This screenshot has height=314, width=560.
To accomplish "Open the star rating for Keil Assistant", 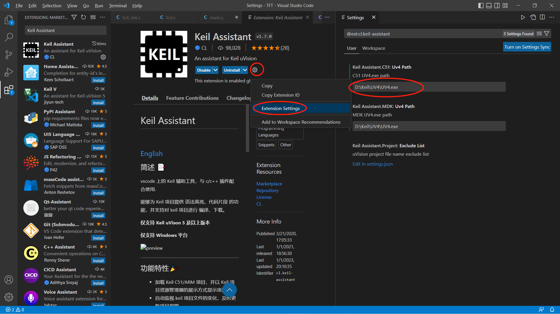I will point(270,48).
